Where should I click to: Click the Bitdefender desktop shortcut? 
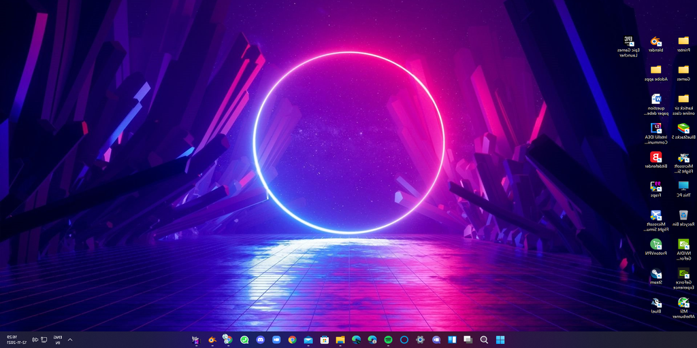coord(655,158)
